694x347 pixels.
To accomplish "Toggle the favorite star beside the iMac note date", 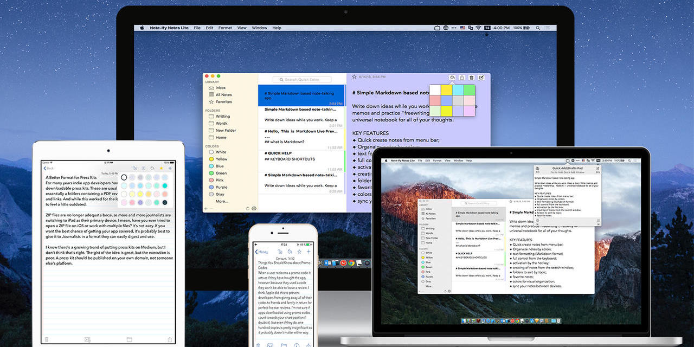I will pyautogui.click(x=354, y=77).
